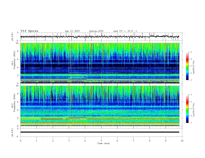Screen dimensions: 205x158
Task: Click the "ch.3(V)" axis label
Action: pyautogui.click(x=12, y=132)
